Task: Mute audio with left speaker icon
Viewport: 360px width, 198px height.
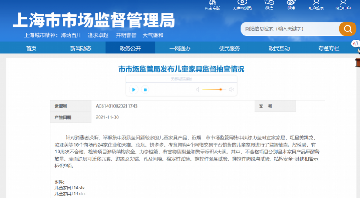Action: [198, 90]
